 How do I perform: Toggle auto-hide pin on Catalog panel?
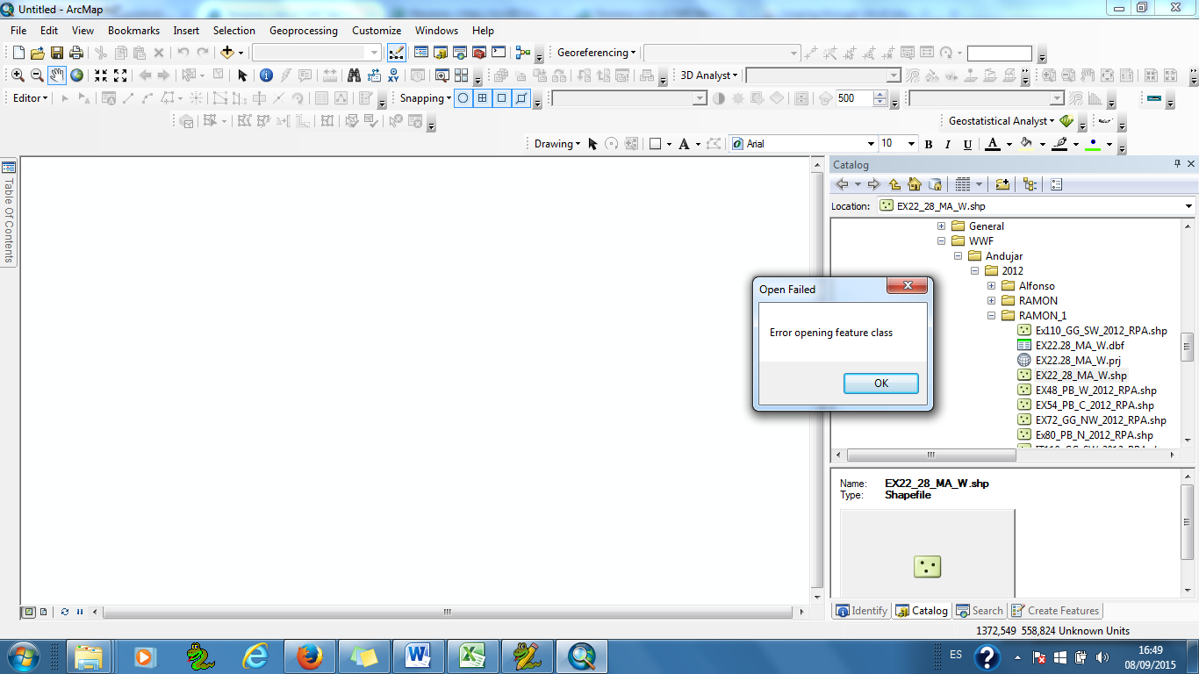[x=1178, y=164]
